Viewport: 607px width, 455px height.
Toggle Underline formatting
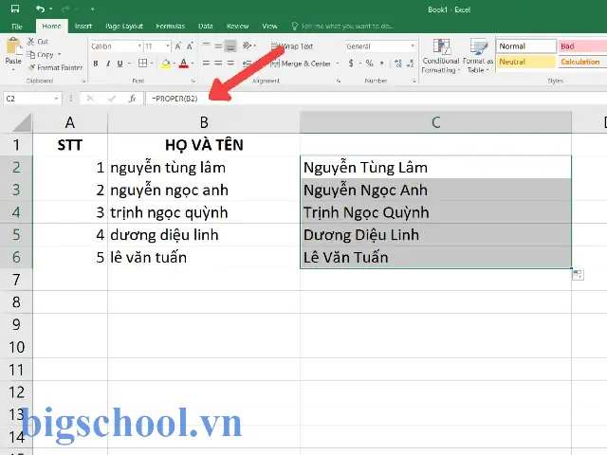(120, 64)
